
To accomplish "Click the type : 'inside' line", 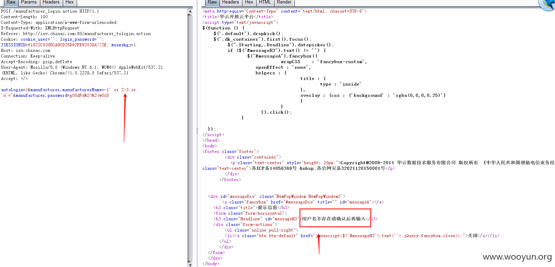I will pyautogui.click(x=340, y=84).
